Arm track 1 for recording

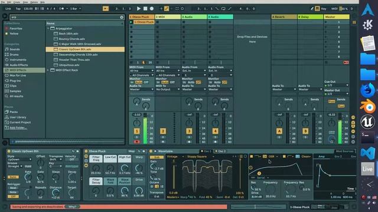(x=136, y=142)
